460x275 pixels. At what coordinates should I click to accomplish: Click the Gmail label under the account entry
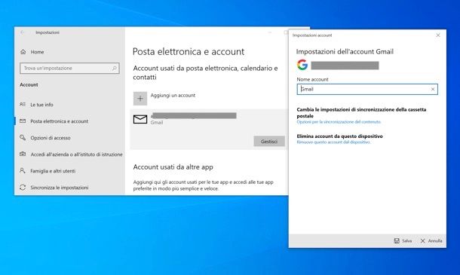point(157,123)
